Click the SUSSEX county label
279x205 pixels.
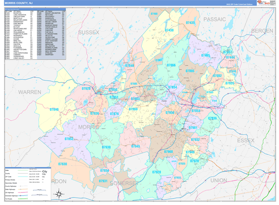click(88, 32)
